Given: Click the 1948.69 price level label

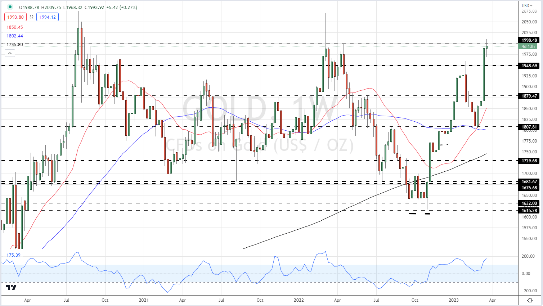Looking at the screenshot, I should [528, 66].
